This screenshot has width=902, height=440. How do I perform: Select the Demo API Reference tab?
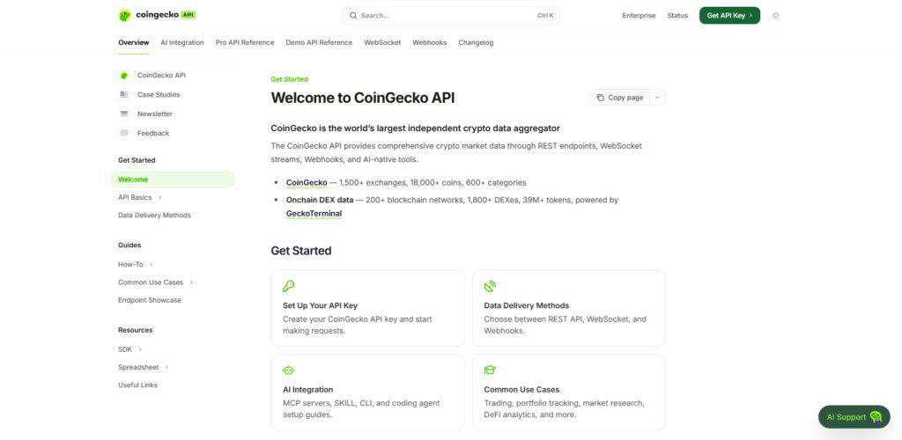point(319,42)
